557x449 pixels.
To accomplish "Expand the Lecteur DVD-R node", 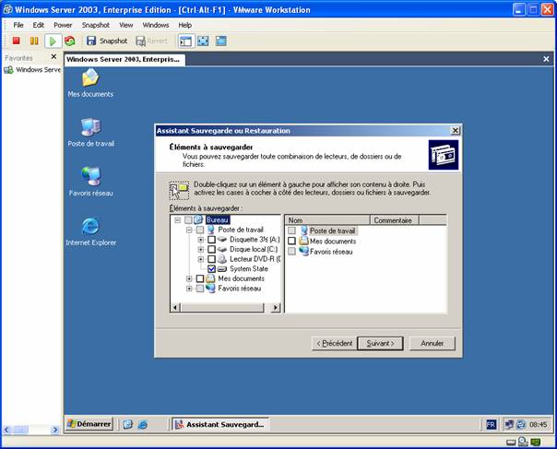I will point(201,259).
